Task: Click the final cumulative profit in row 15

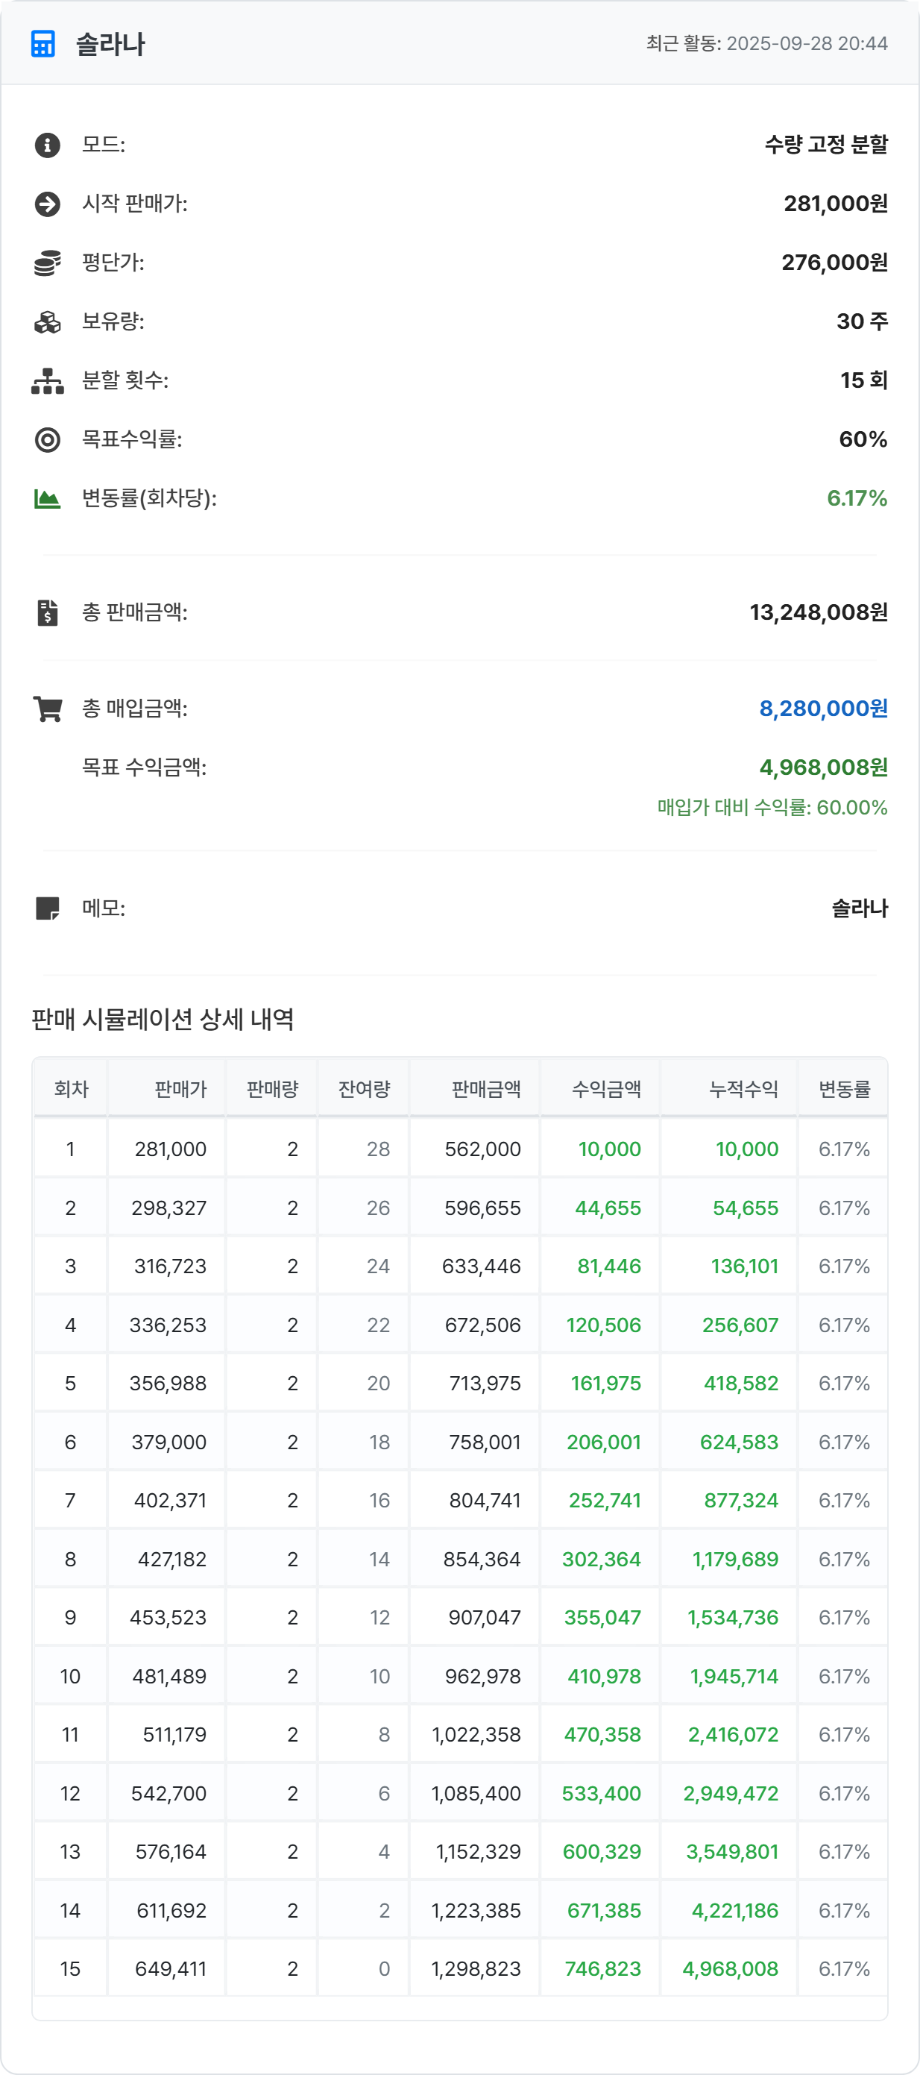Action: click(x=730, y=1968)
